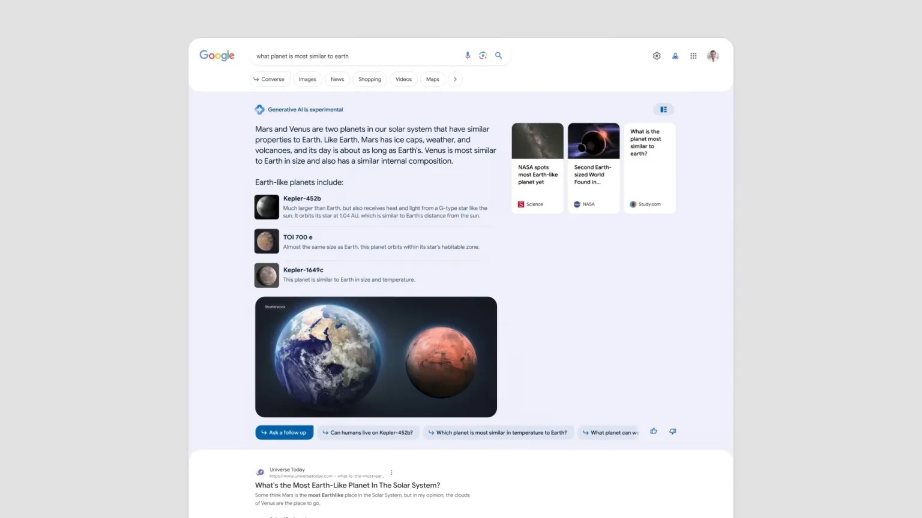Open your Google profile avatar
The height and width of the screenshot is (518, 922).
[x=713, y=55]
